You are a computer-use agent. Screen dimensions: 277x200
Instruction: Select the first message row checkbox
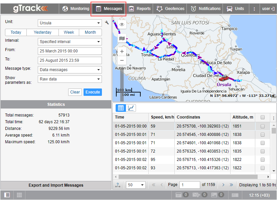(x=263, y=126)
